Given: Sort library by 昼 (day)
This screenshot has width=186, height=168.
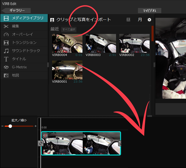Looking at the screenshot, I should point(128,20).
